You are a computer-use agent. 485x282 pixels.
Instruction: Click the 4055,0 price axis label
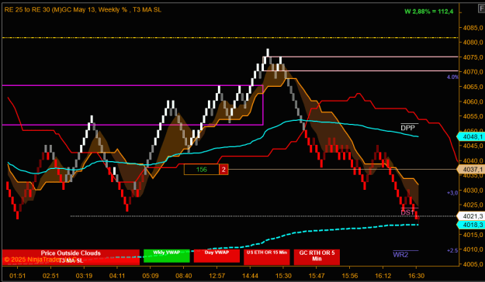[473, 116]
